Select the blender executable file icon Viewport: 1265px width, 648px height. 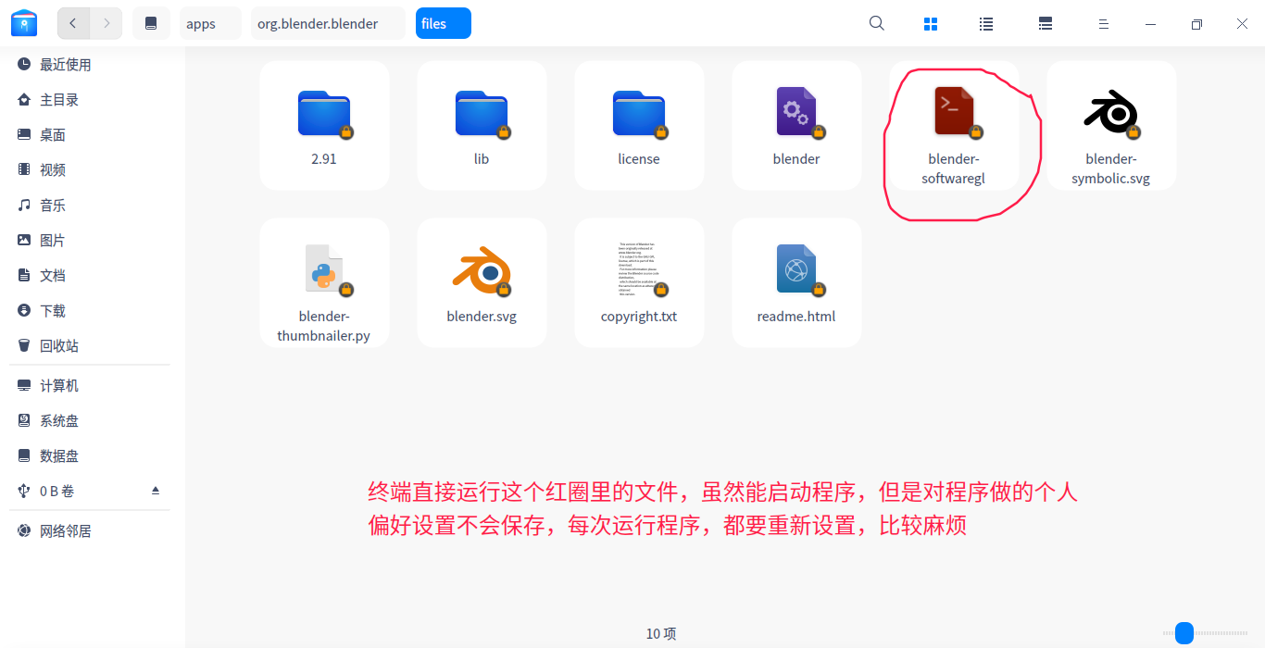[x=796, y=112]
